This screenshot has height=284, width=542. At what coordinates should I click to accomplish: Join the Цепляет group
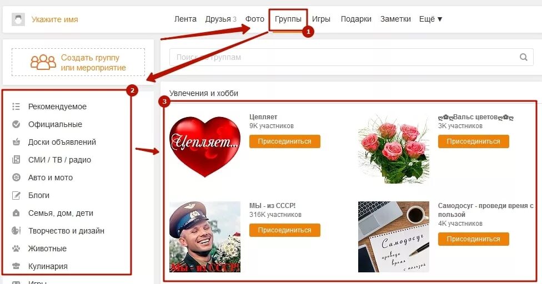285,141
